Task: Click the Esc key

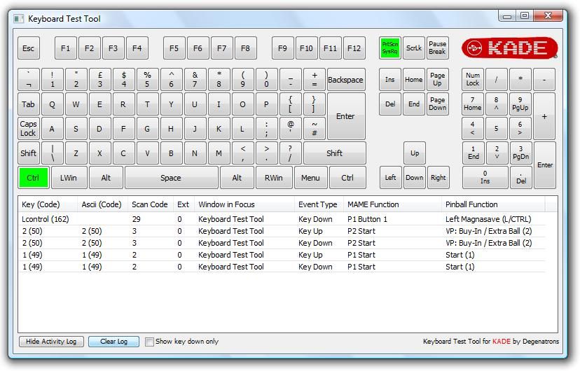Action: tap(29, 48)
